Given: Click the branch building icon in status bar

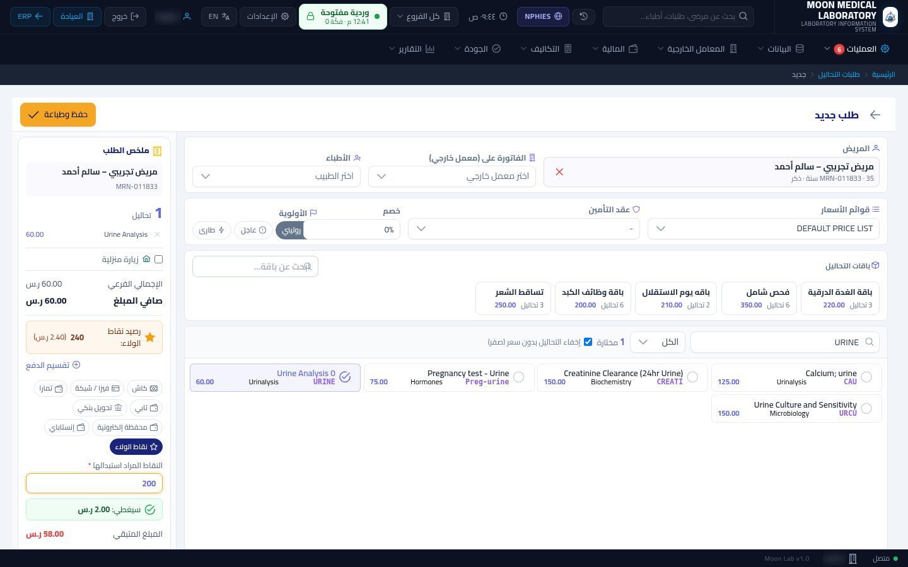Looking at the screenshot, I should click(853, 559).
